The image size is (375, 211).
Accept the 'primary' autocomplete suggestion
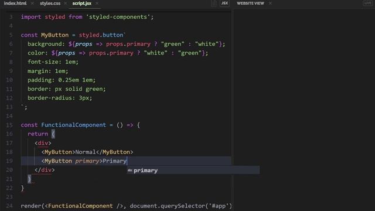coord(193,171)
